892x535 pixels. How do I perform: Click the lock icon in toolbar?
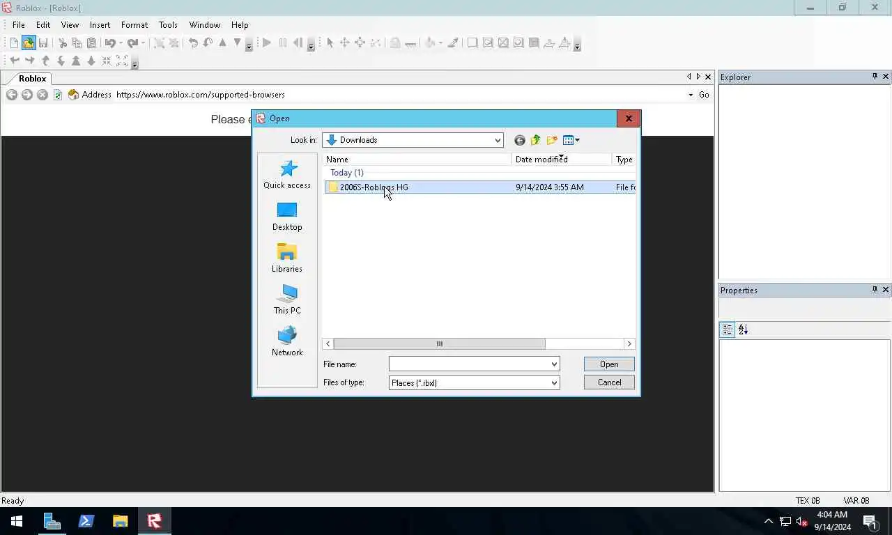tap(395, 43)
